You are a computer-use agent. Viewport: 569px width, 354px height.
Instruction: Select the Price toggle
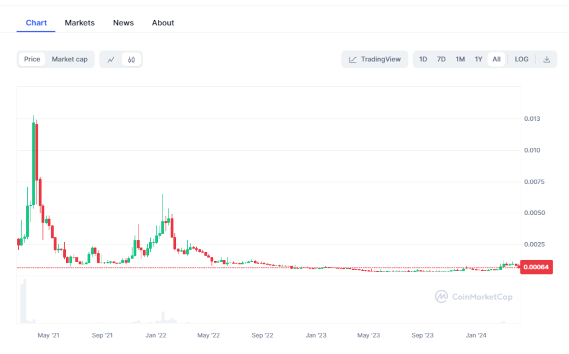tap(32, 59)
